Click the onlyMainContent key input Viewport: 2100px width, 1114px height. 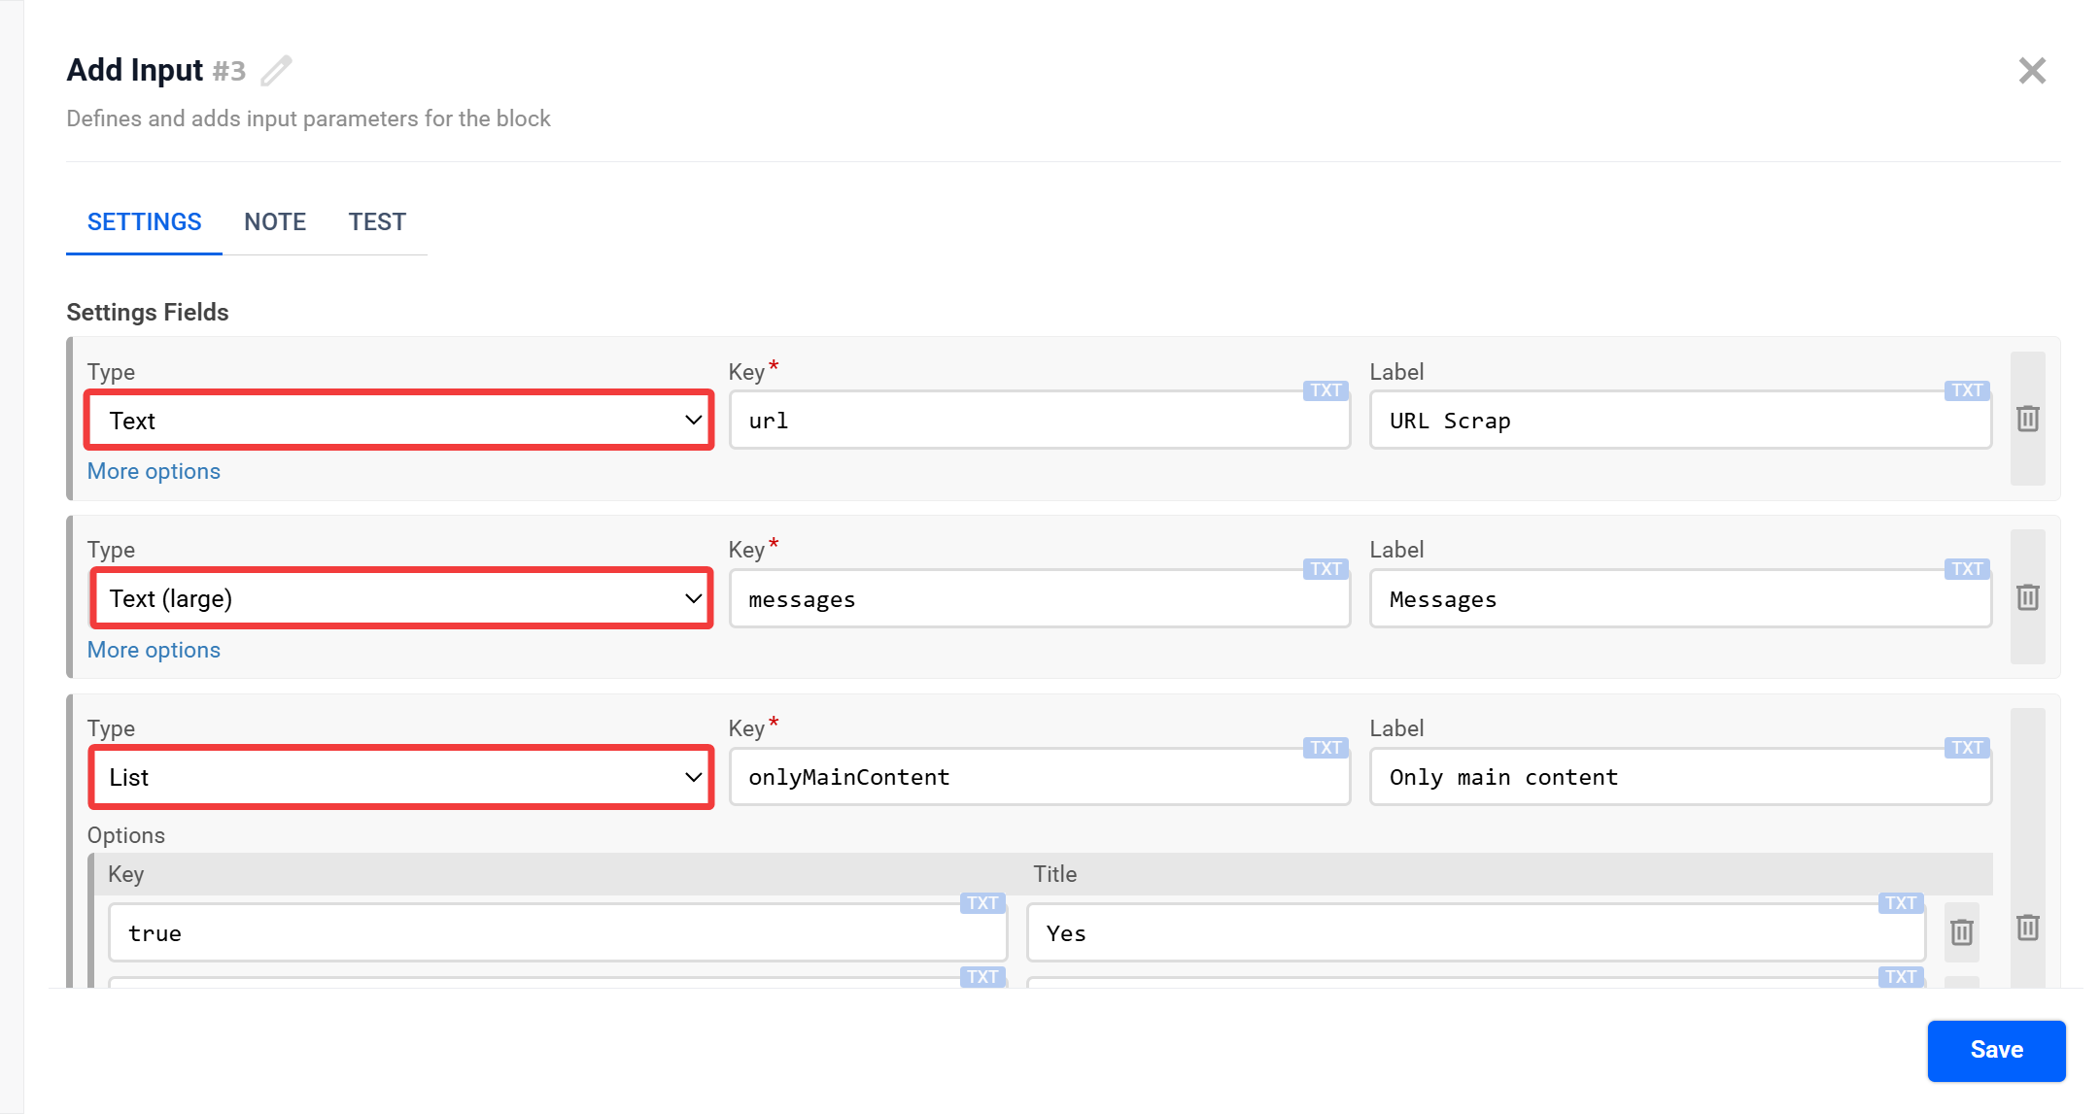pyautogui.click(x=1038, y=777)
